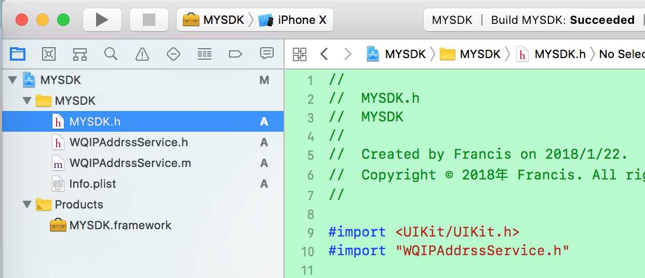Zoom the Xcode window green button
Image resolution: width=645 pixels, height=278 pixels.
tap(63, 20)
